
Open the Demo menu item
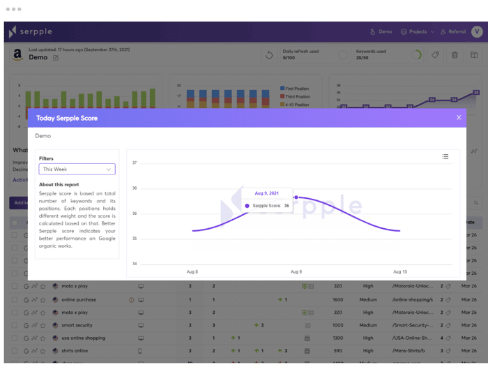point(381,31)
